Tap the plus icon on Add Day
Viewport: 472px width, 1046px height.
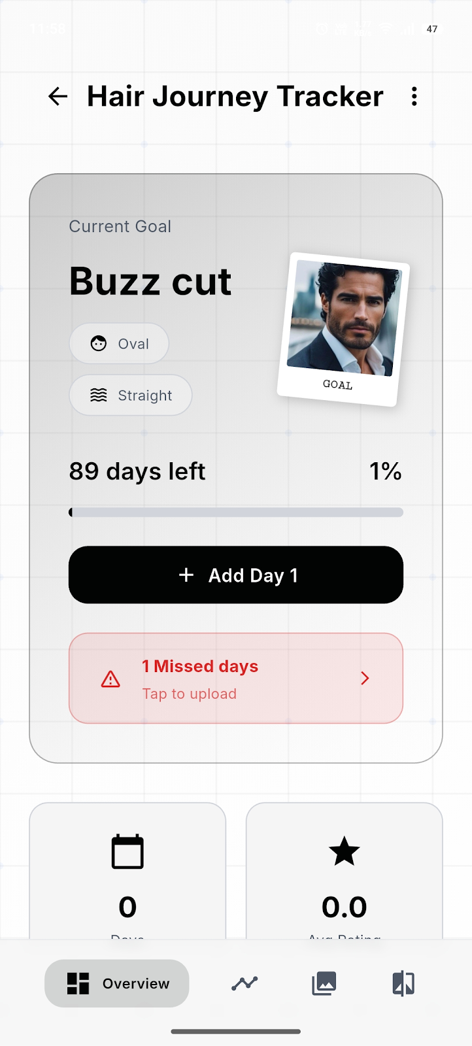(186, 575)
